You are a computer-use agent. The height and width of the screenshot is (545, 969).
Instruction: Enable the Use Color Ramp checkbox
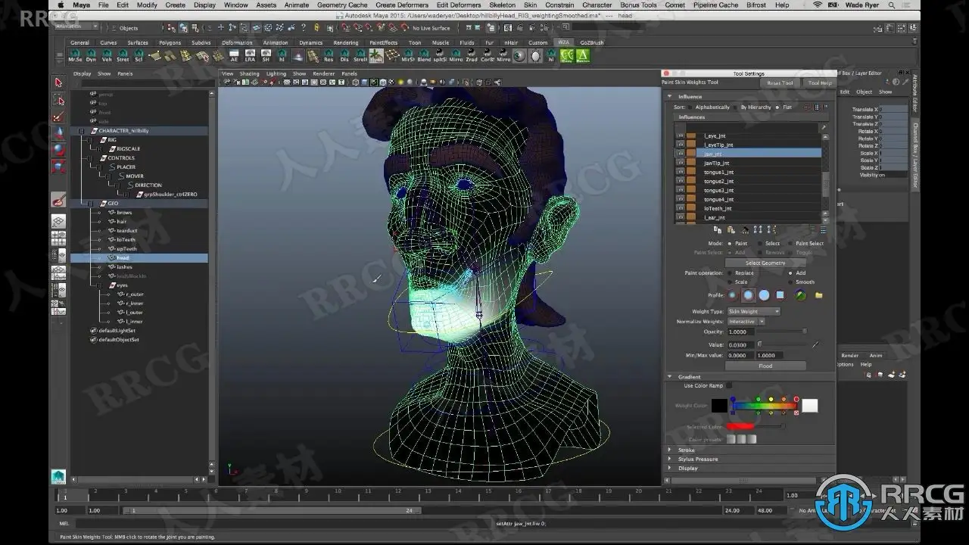(x=728, y=386)
